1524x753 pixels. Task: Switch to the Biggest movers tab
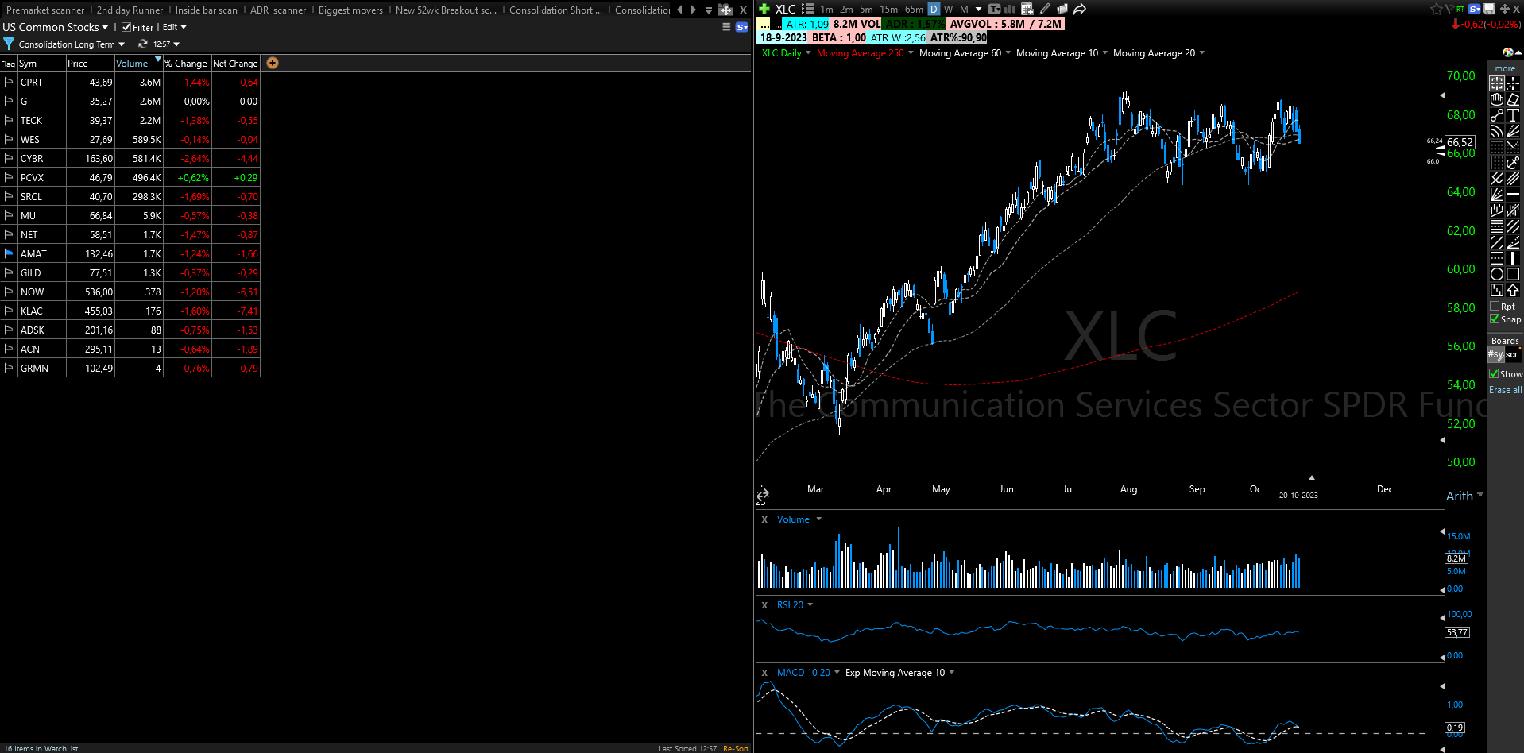tap(350, 10)
